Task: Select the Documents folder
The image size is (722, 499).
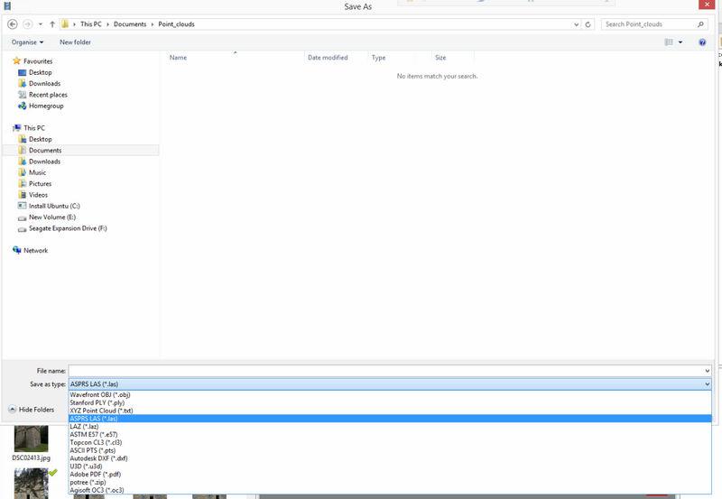Action: click(x=81, y=150)
